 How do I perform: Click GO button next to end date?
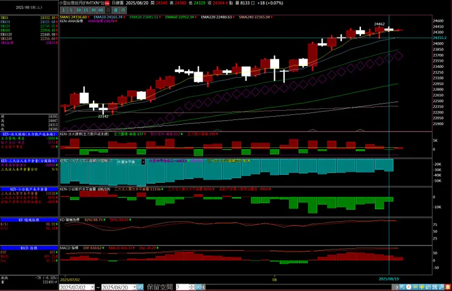point(140,287)
